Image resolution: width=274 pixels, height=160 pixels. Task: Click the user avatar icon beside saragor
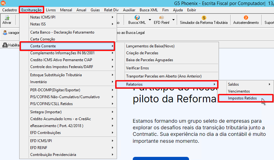click(x=5, y=33)
